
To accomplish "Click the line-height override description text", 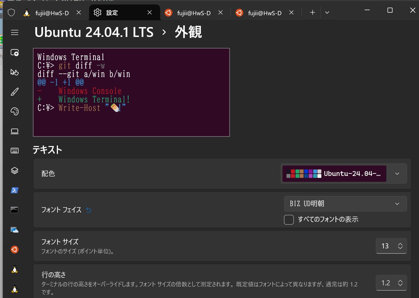I will (199, 288).
